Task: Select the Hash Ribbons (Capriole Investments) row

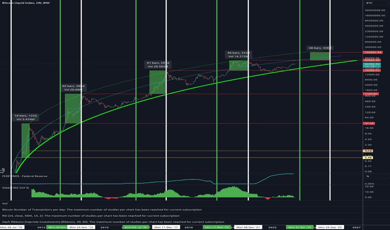Action: pyautogui.click(x=113, y=222)
